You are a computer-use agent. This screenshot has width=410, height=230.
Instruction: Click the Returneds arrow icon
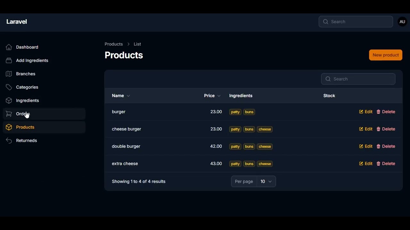click(9, 141)
